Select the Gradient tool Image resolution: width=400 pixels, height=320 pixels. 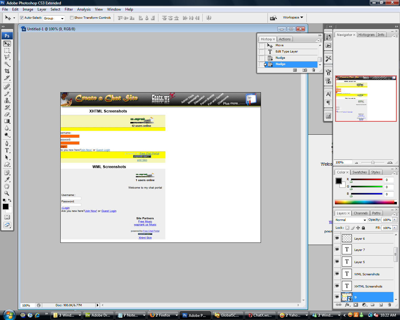[x=7, y=121]
